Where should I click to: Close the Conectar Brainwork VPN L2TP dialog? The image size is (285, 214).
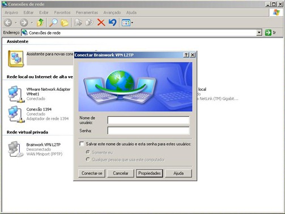pos(193,55)
